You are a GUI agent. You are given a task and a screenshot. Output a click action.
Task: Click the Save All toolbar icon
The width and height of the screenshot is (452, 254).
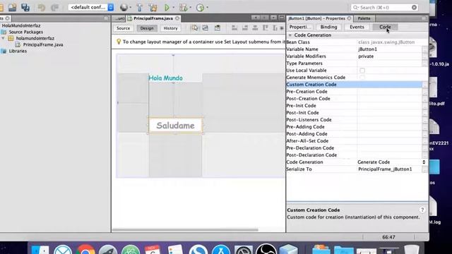(x=25, y=7)
